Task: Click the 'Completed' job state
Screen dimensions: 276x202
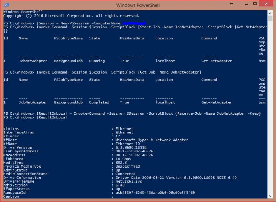Action: click(99, 102)
